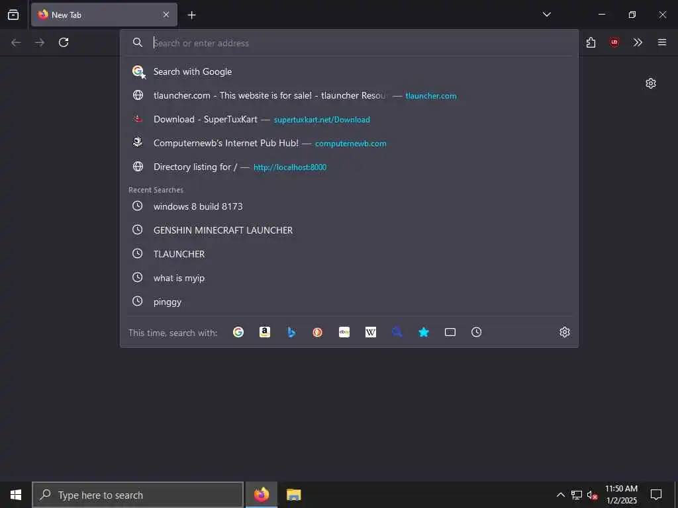
Task: Choose Wikipedia one-off search engine
Action: tap(371, 332)
